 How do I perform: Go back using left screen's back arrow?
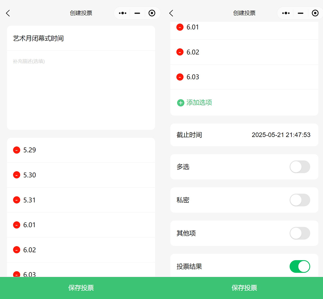pyautogui.click(x=8, y=13)
